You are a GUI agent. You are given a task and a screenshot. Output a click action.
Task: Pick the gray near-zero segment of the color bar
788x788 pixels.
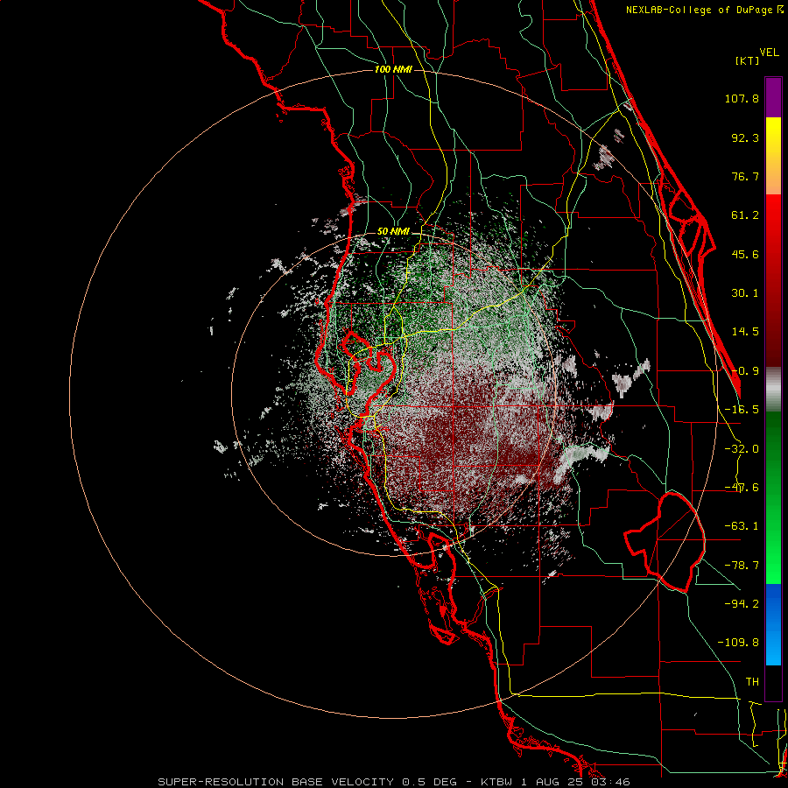[773, 389]
